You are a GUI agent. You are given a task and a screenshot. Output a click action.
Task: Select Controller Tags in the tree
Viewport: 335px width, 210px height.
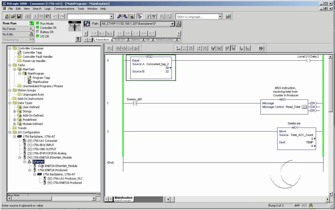[32, 52]
